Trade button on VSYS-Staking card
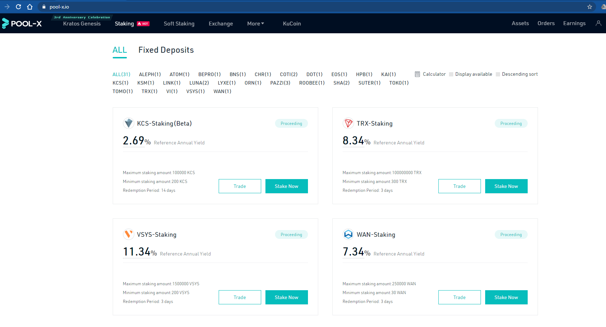This screenshot has height=327, width=606. 240,297
